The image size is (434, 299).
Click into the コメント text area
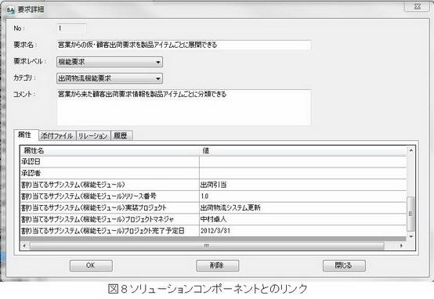[x=184, y=107]
